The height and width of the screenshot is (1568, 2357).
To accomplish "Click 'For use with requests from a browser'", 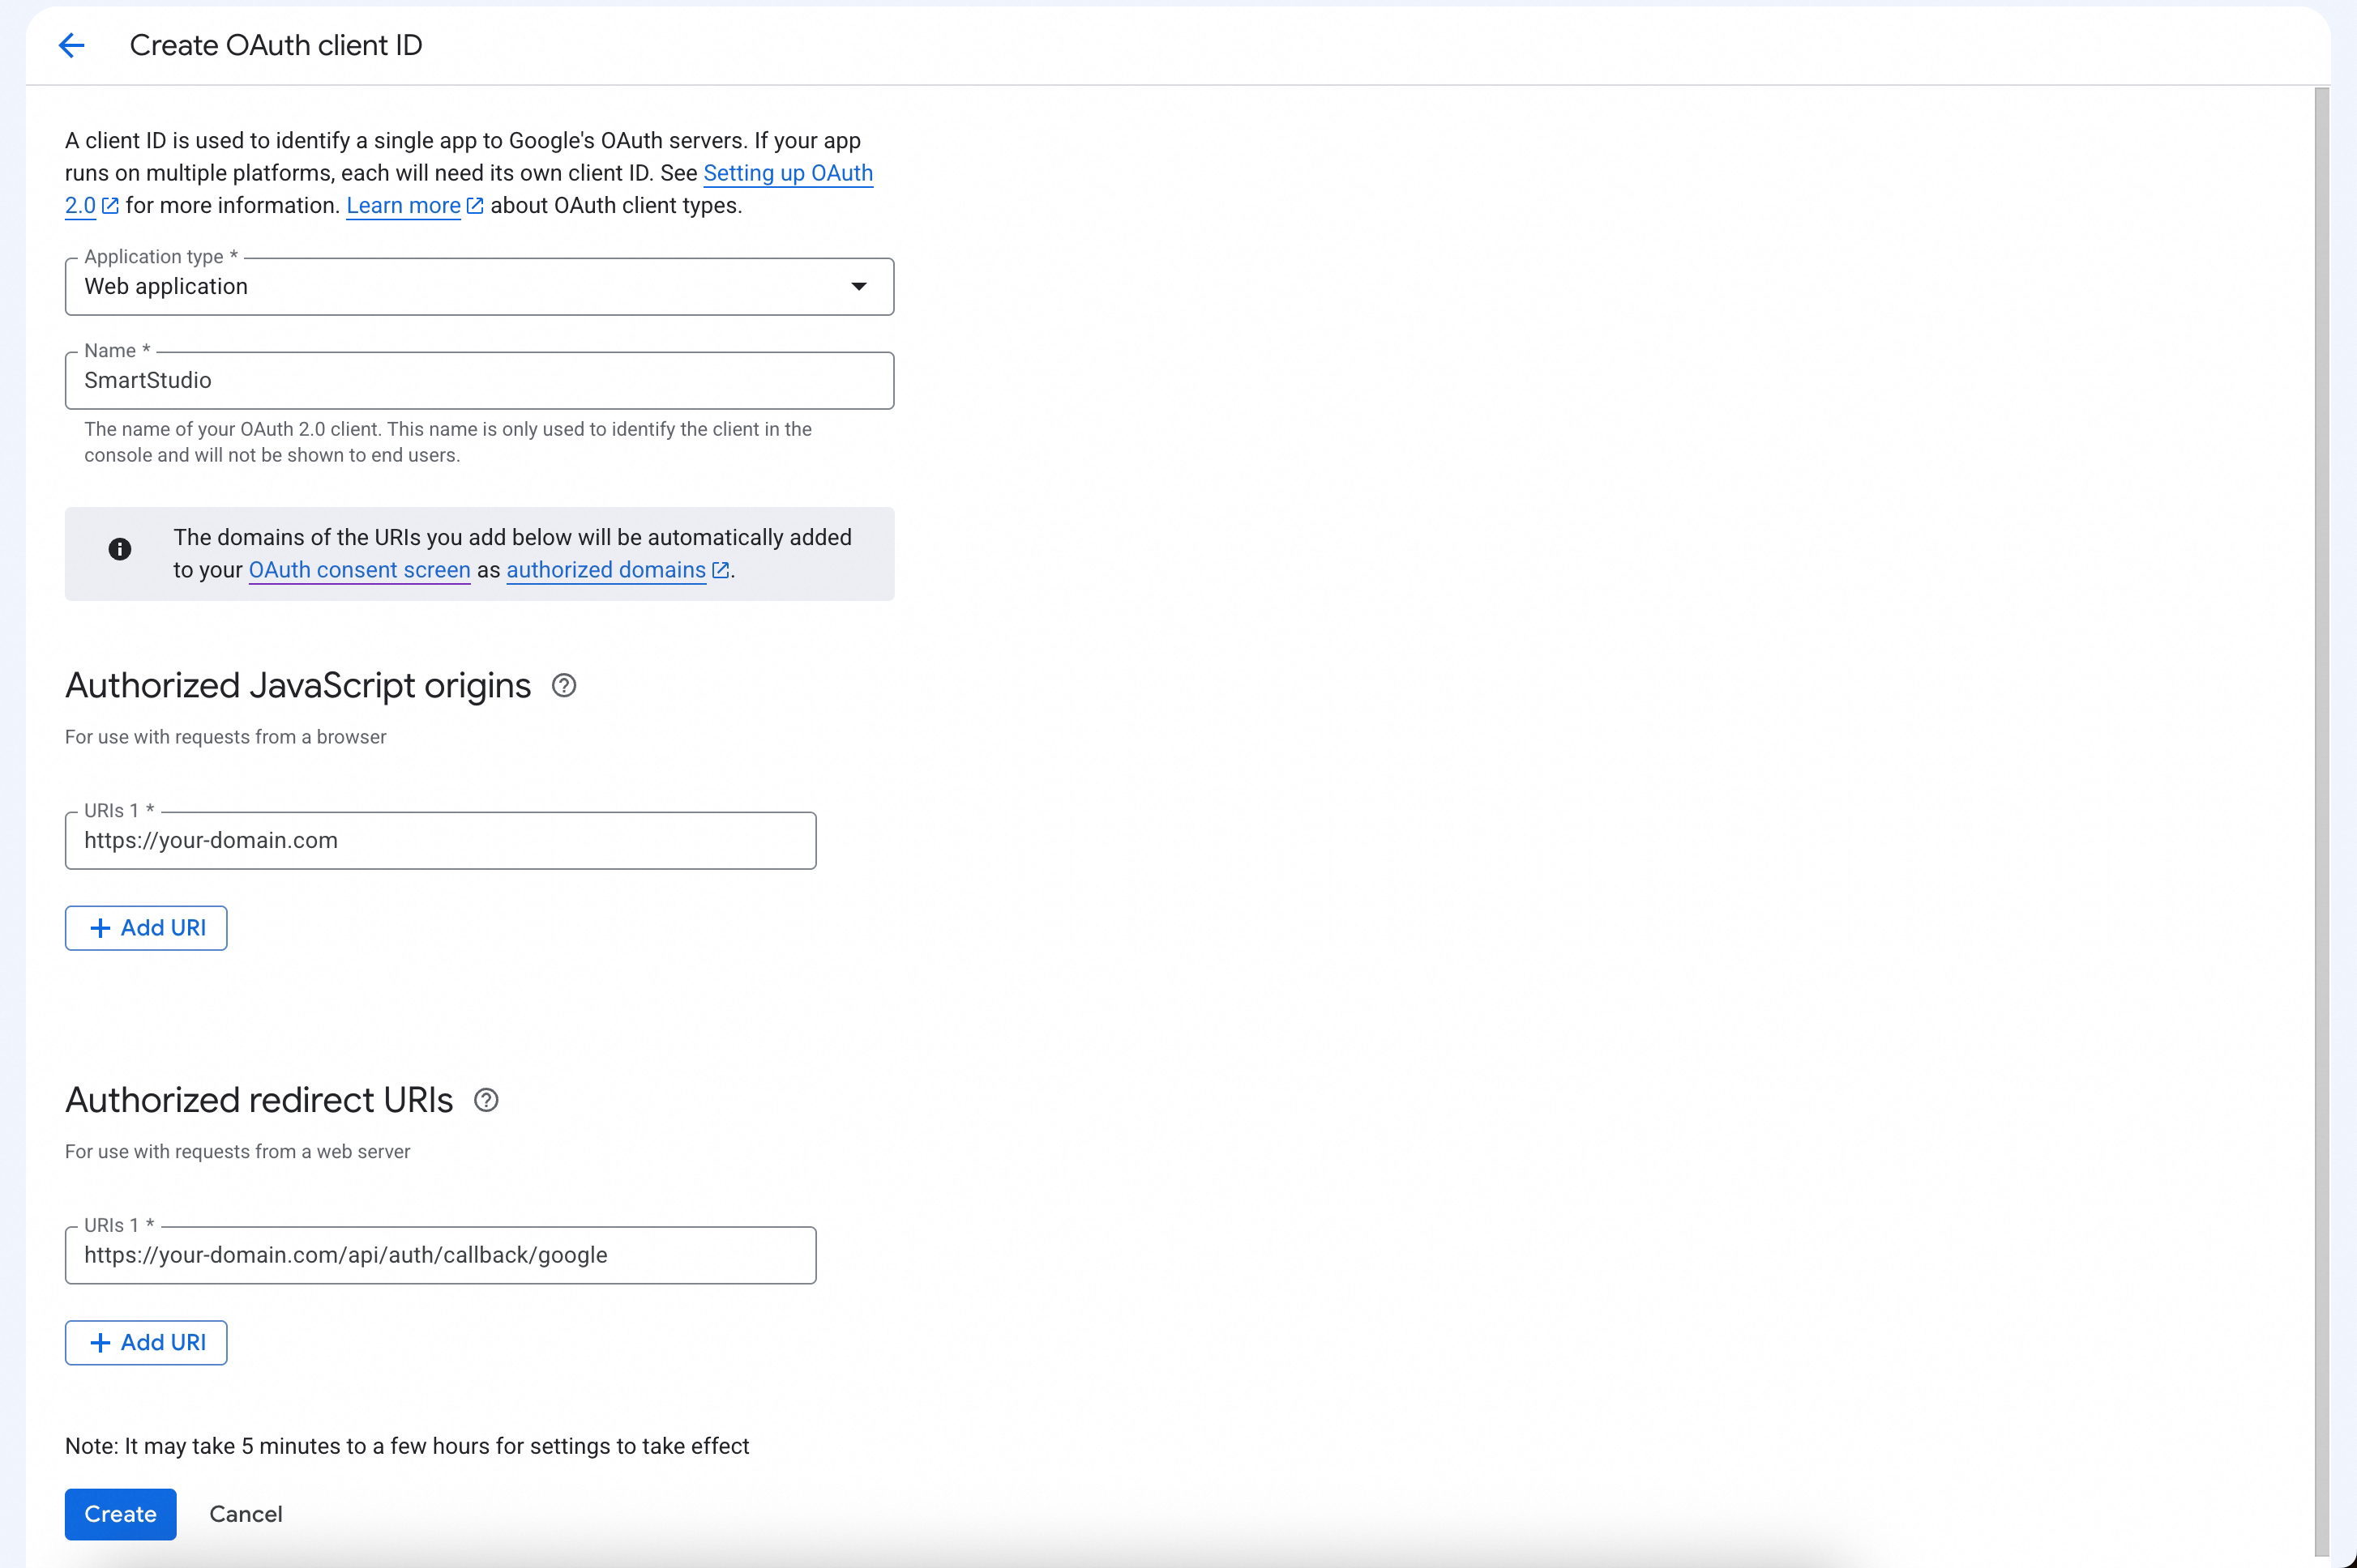I will pyautogui.click(x=225, y=737).
